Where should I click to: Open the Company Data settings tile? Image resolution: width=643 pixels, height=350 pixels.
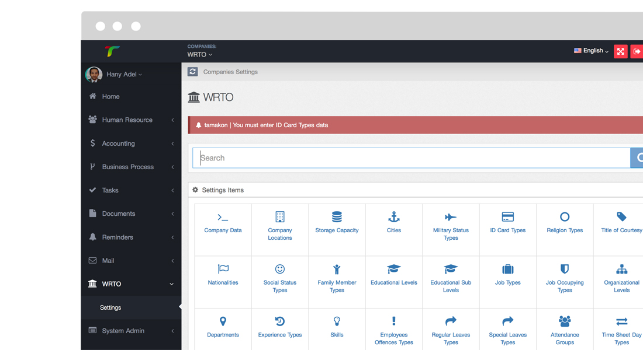[223, 223]
